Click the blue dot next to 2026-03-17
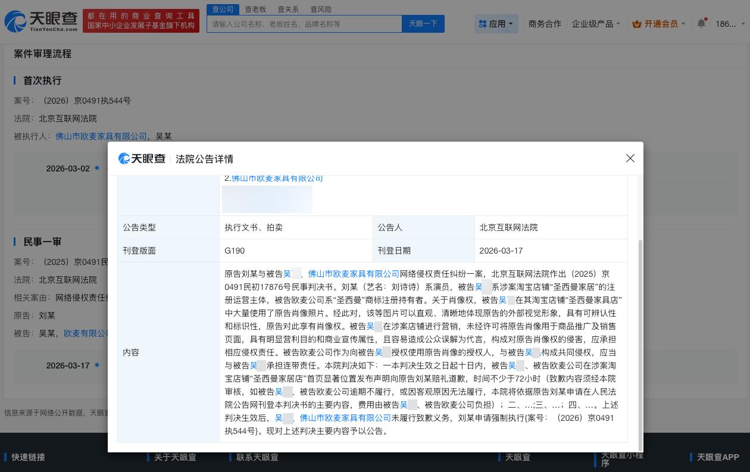Image resolution: width=750 pixels, height=472 pixels. [96, 365]
